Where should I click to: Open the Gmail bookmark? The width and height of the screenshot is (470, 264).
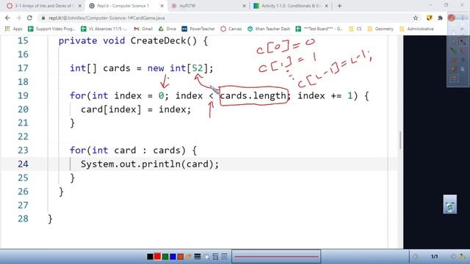coord(143,29)
